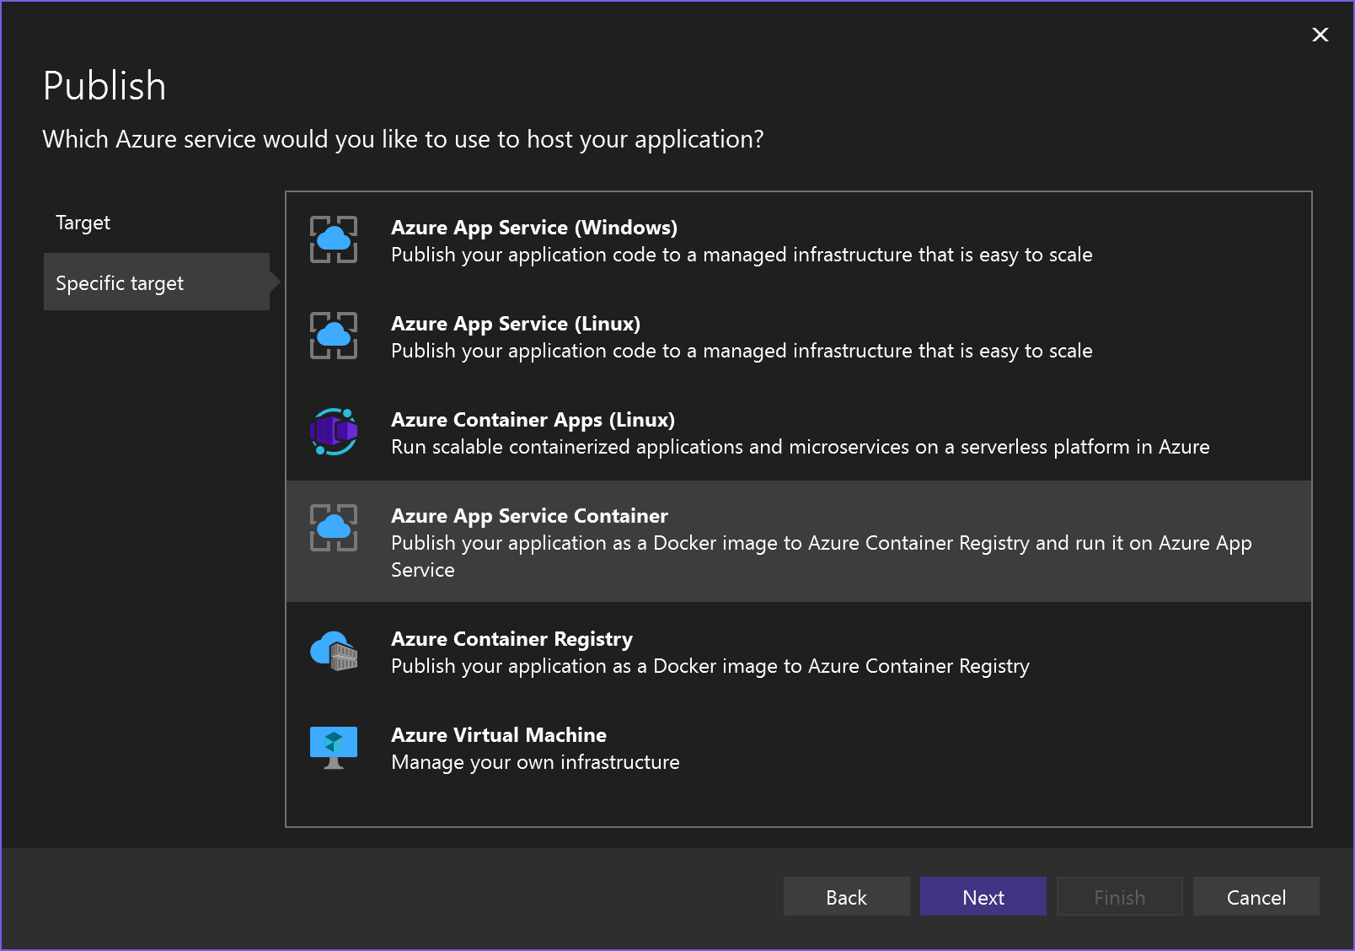Click the Azure App Service Container icon
Viewport: 1355px width, 951px height.
coord(334,528)
